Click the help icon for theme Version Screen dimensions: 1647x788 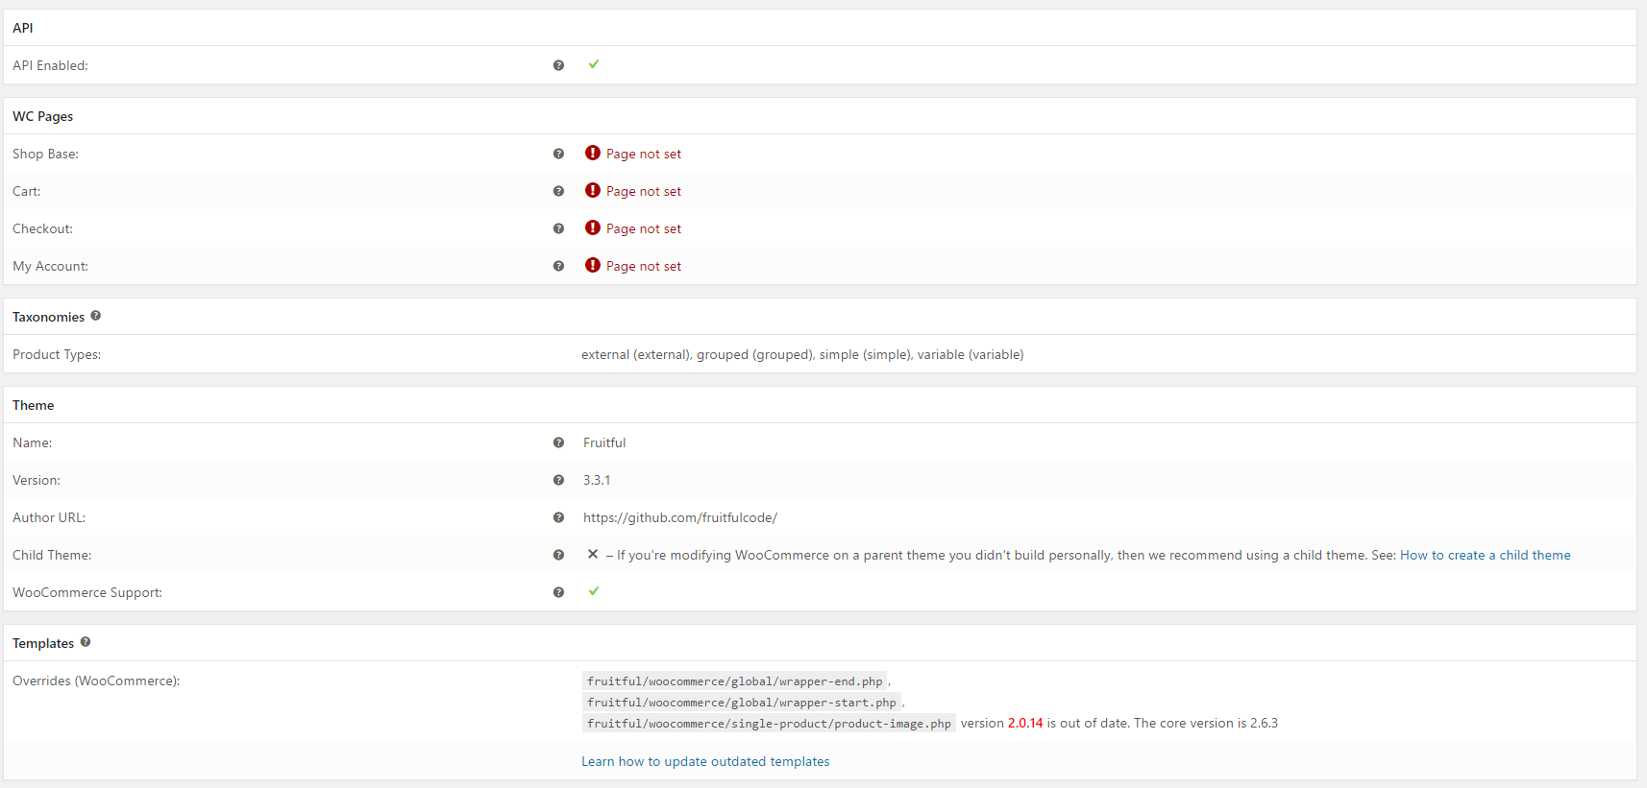pyautogui.click(x=558, y=480)
